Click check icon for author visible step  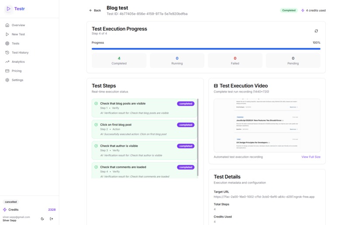tap(96, 146)
